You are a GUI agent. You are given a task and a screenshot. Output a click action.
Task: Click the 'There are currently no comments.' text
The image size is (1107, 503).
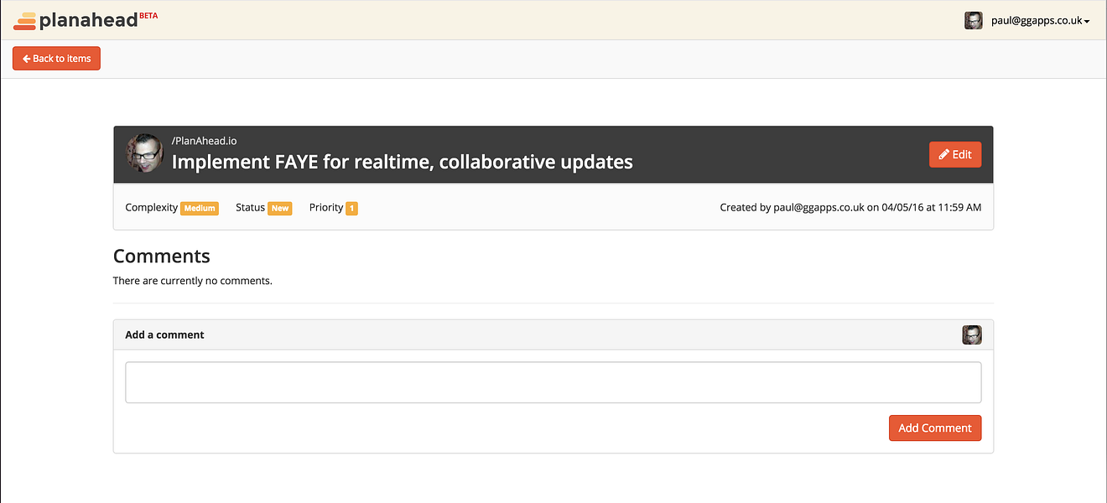coord(193,281)
